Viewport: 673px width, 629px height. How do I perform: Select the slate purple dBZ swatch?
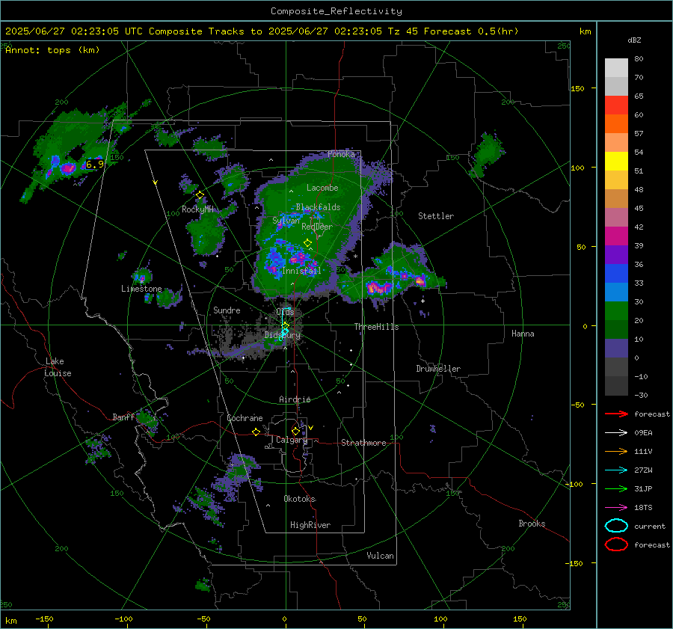[x=616, y=349]
